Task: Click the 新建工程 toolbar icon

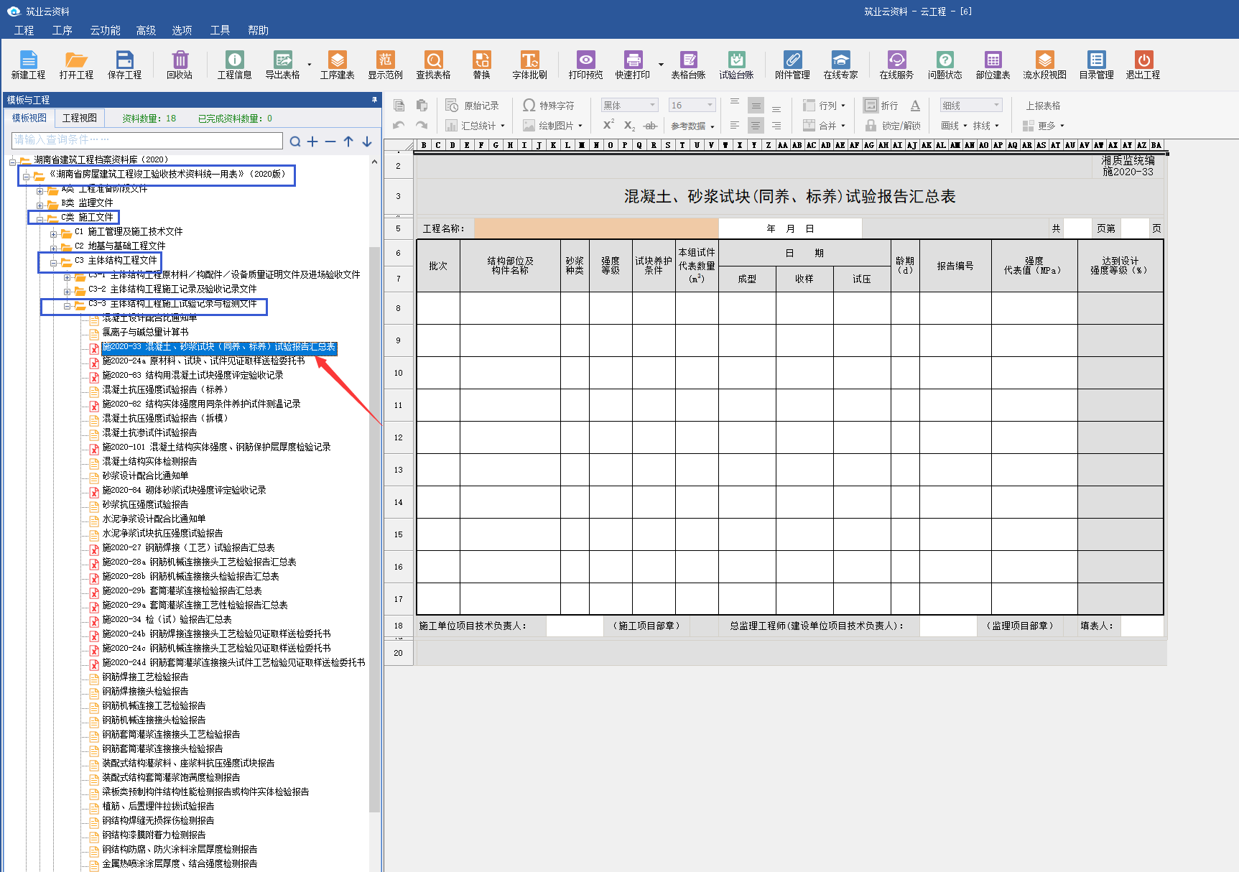Action: (x=28, y=65)
